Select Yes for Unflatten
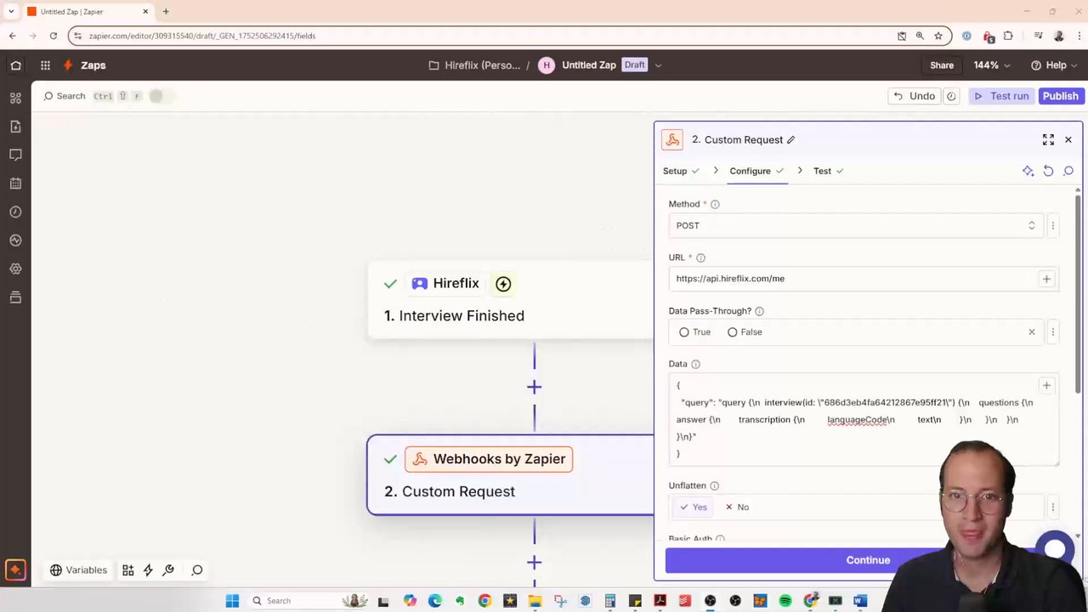1088x612 pixels. (693, 507)
